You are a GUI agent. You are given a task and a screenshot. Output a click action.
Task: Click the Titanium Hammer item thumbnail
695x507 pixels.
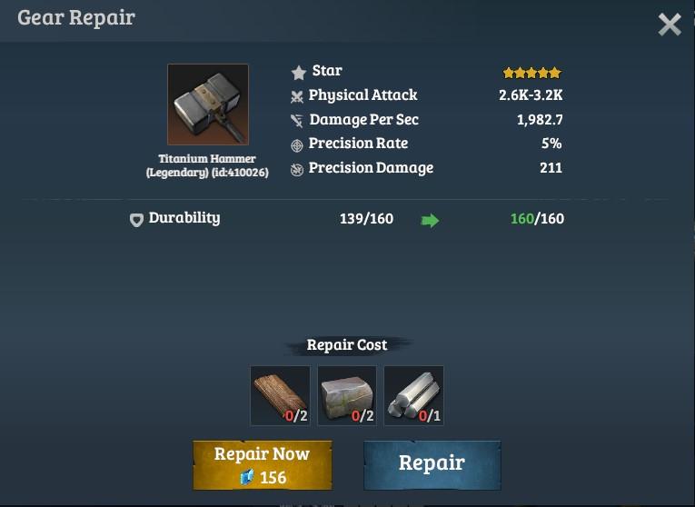(x=208, y=104)
